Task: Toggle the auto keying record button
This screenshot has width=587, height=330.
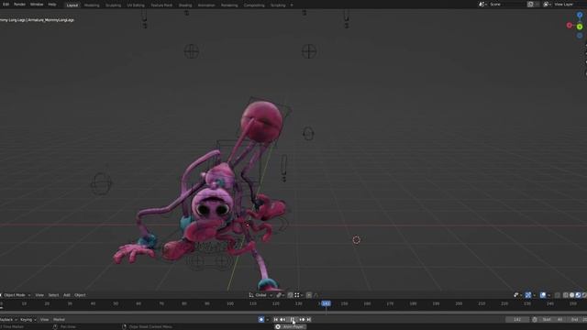Action: 261,320
